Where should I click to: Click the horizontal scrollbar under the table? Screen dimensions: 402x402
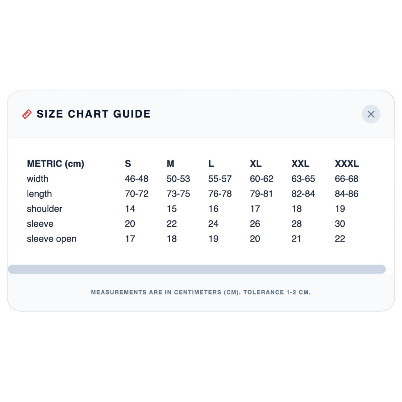[197, 269]
